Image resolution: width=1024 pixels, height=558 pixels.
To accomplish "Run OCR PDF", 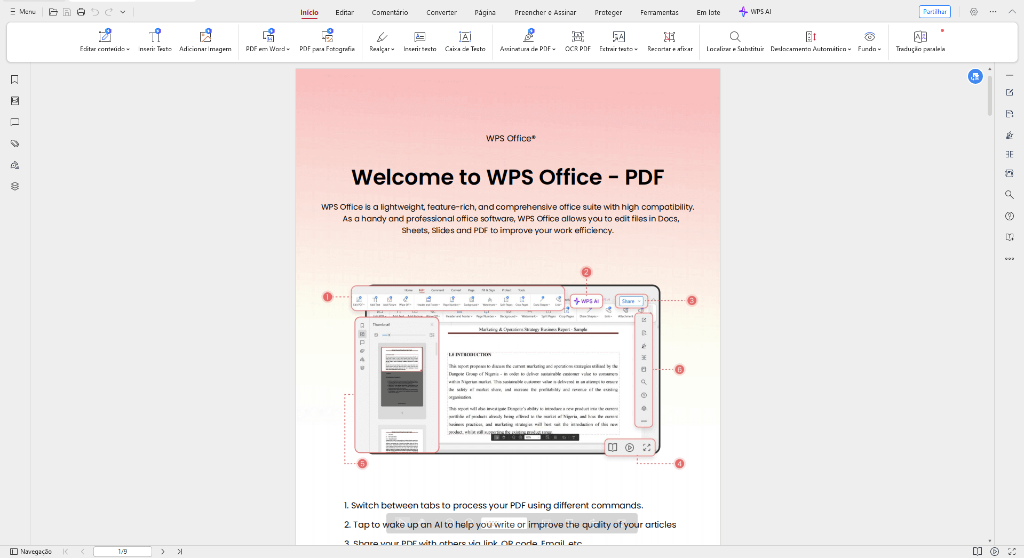I will coord(578,42).
